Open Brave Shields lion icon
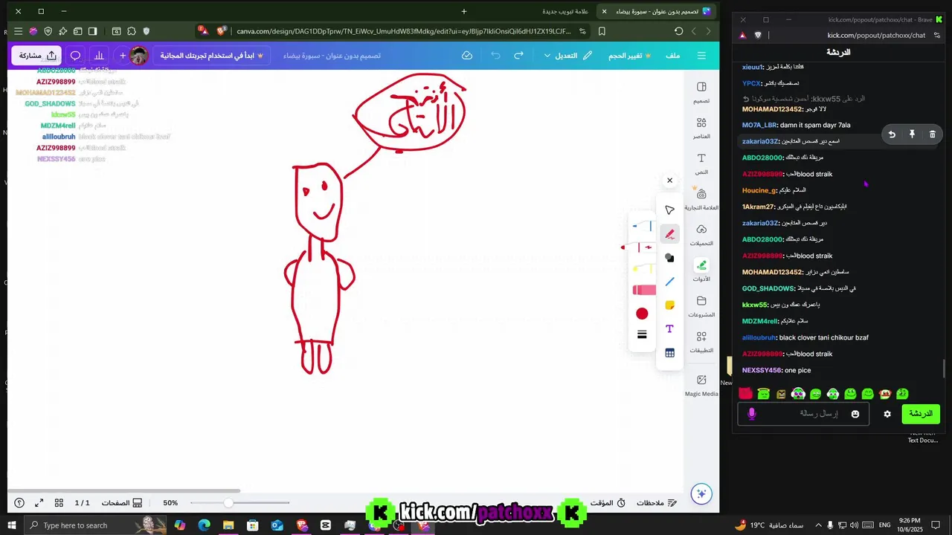 pyautogui.click(x=222, y=31)
